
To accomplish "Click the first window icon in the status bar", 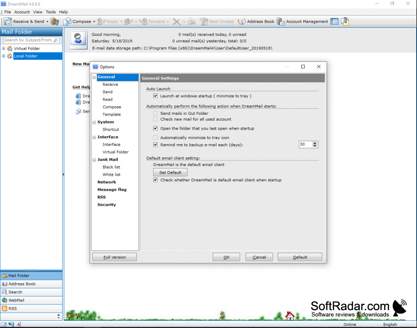I will 4,324.
